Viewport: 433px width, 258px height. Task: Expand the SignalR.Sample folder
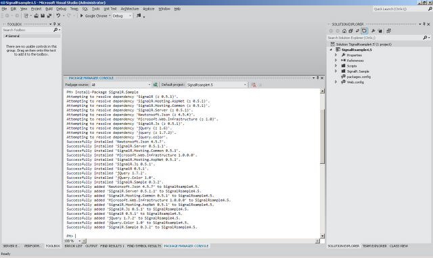coord(336,71)
